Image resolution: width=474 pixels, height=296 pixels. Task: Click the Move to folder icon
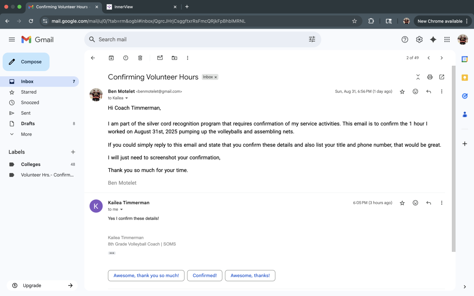tap(174, 58)
